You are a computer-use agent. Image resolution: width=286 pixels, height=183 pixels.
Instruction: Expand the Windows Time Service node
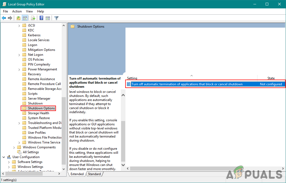point(19,142)
